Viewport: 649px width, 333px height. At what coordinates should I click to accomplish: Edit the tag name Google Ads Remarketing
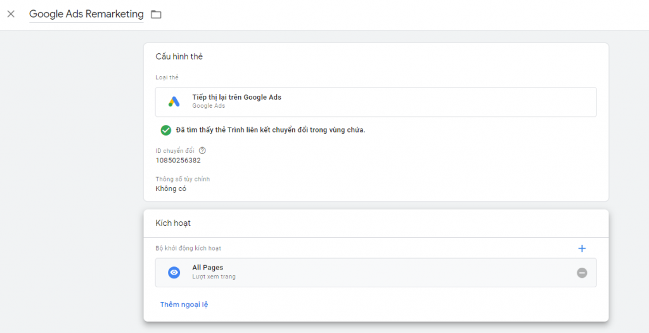tap(86, 14)
